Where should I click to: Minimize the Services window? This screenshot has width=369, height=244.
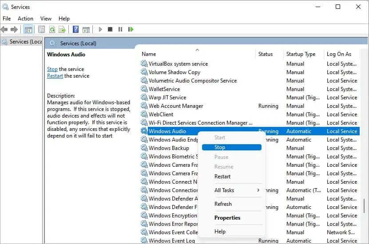click(x=318, y=7)
